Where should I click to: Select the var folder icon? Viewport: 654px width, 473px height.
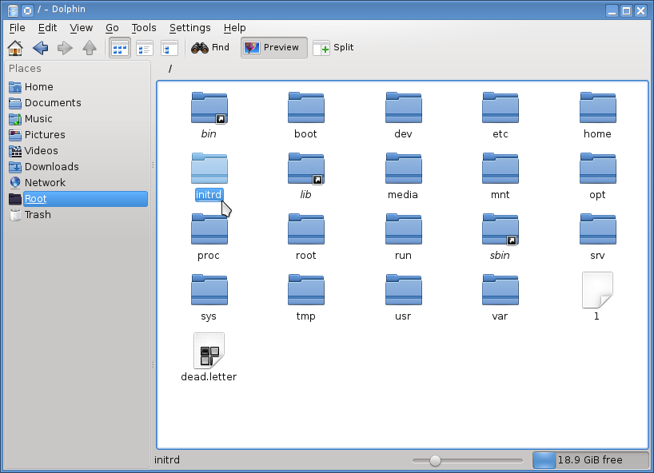(x=500, y=291)
